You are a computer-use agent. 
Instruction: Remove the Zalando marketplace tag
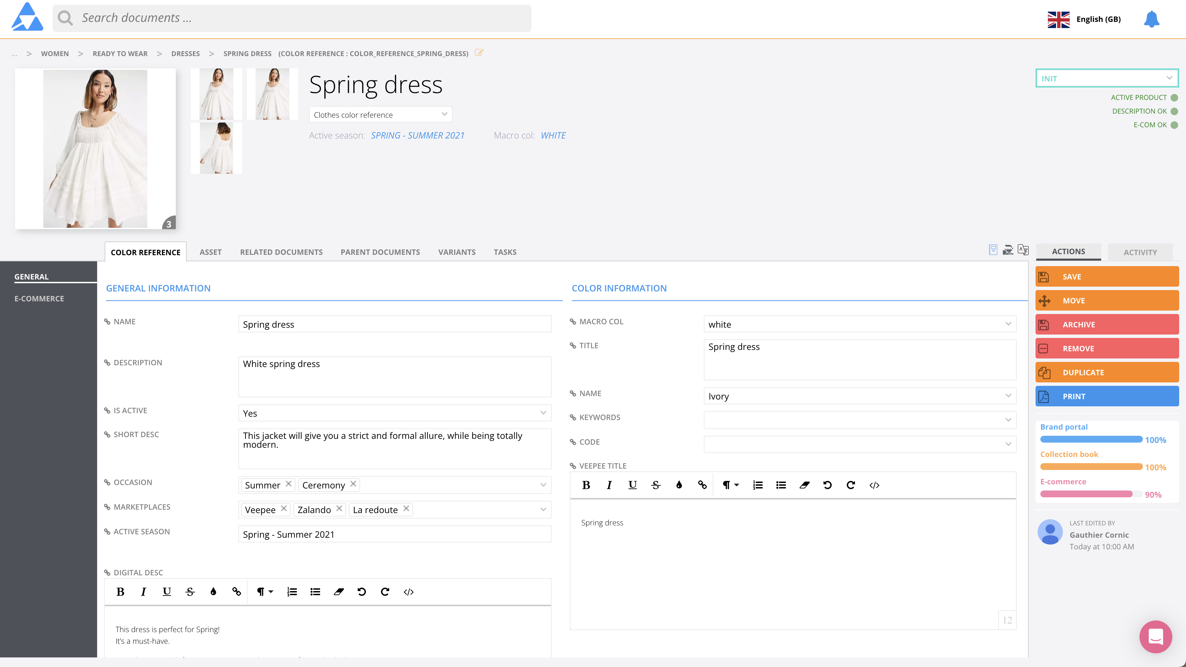[x=339, y=508]
